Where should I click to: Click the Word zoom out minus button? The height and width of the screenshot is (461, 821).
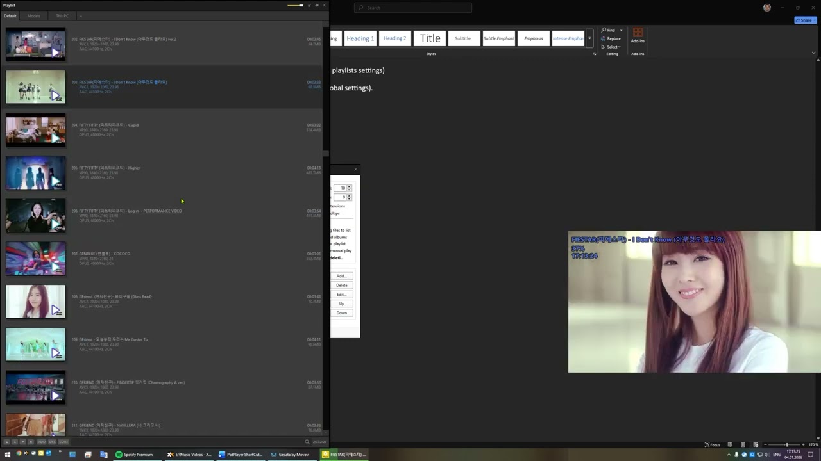click(766, 444)
